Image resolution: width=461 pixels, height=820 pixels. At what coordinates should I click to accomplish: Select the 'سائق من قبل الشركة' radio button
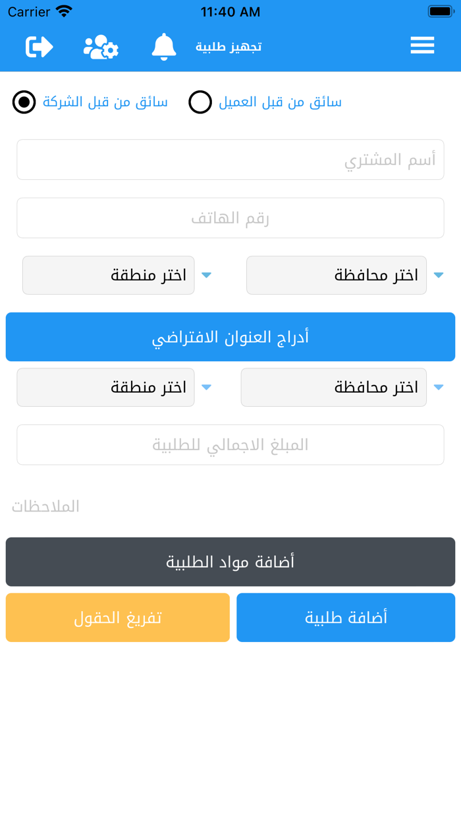click(x=24, y=102)
